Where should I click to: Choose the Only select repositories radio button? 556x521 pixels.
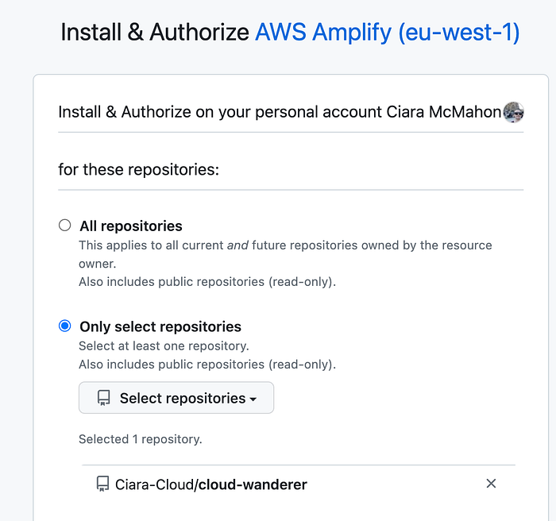[65, 326]
